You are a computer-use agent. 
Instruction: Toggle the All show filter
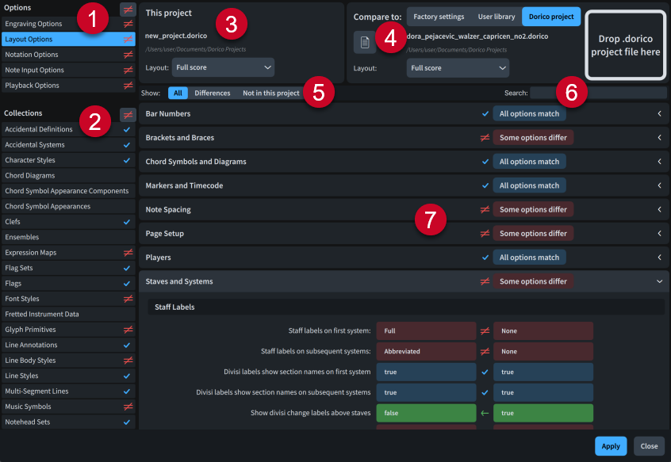click(178, 94)
